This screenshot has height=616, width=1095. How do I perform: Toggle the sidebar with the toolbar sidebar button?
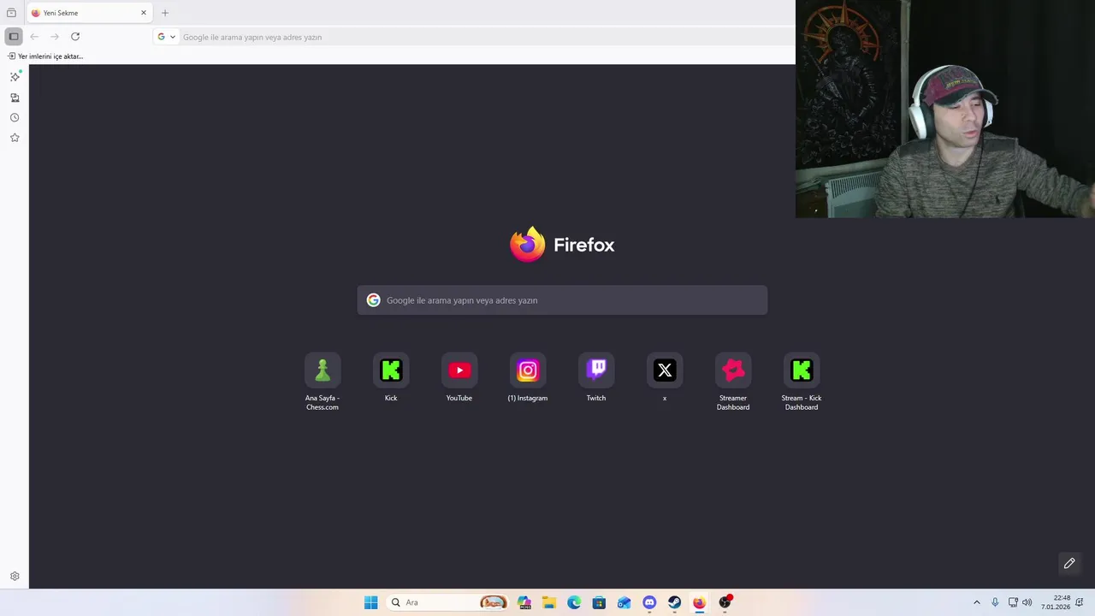(x=14, y=37)
